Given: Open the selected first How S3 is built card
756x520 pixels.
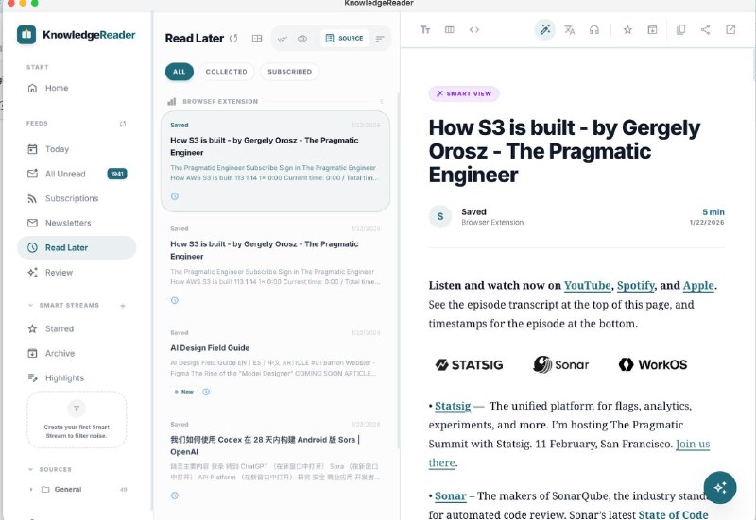Looking at the screenshot, I should click(x=275, y=161).
